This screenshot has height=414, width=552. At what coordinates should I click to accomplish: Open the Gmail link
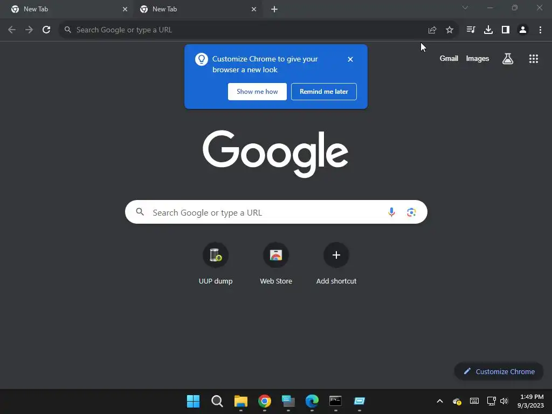coord(449,58)
